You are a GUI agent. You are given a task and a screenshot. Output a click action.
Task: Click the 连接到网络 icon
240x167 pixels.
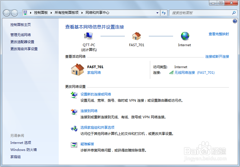[74, 111]
